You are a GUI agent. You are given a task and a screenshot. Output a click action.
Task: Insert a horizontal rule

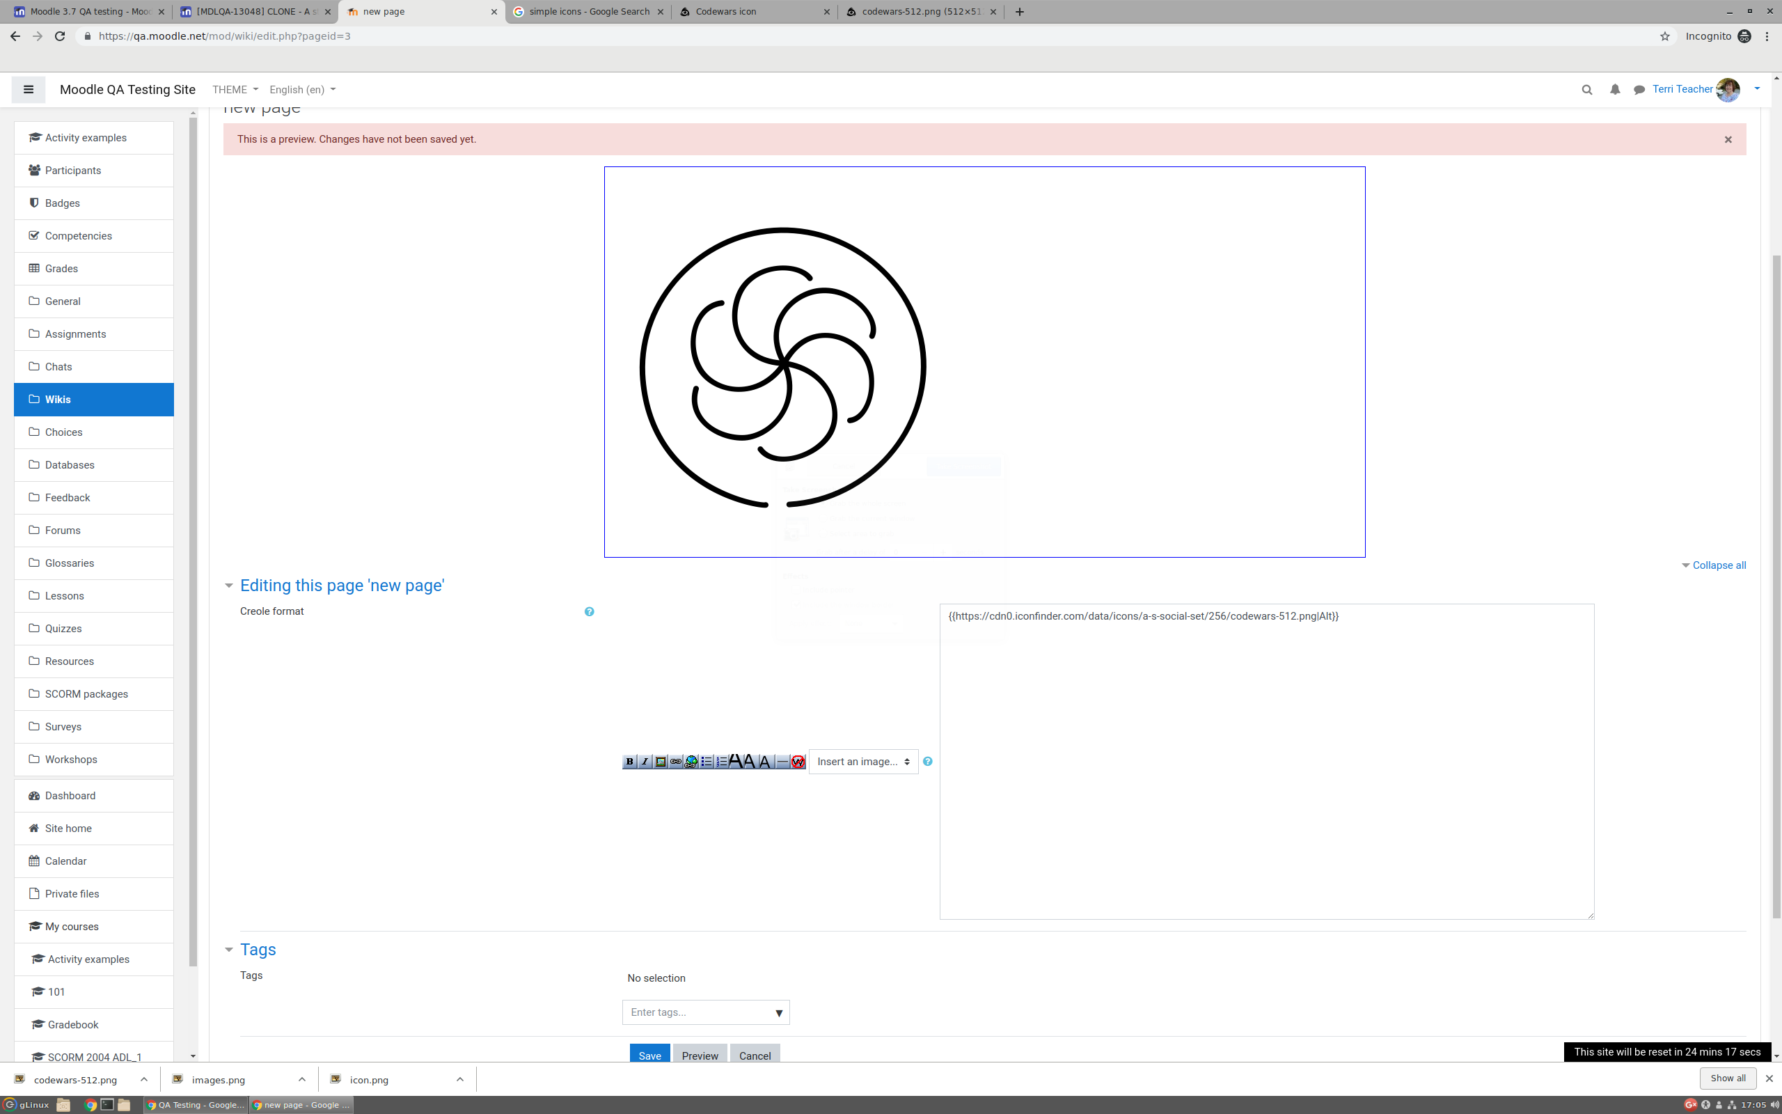coord(782,761)
